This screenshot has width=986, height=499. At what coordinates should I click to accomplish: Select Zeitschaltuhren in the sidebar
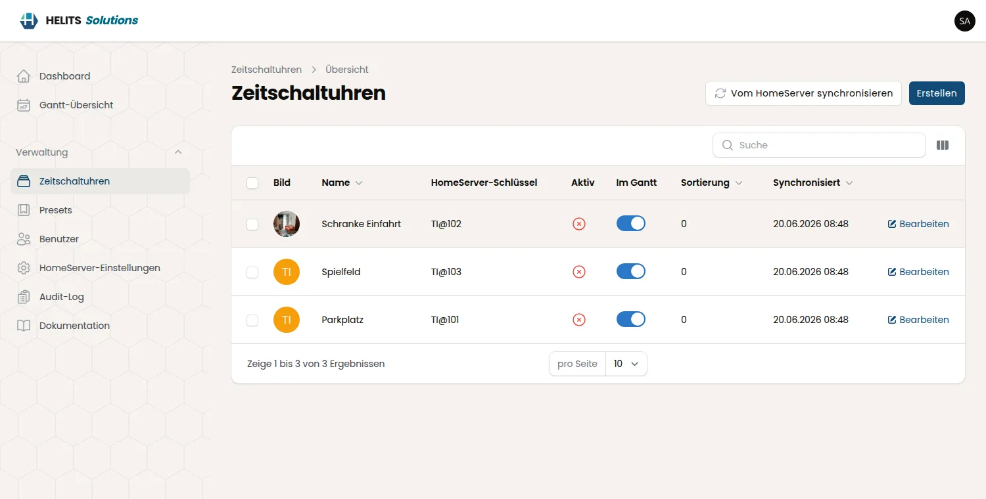tap(100, 181)
